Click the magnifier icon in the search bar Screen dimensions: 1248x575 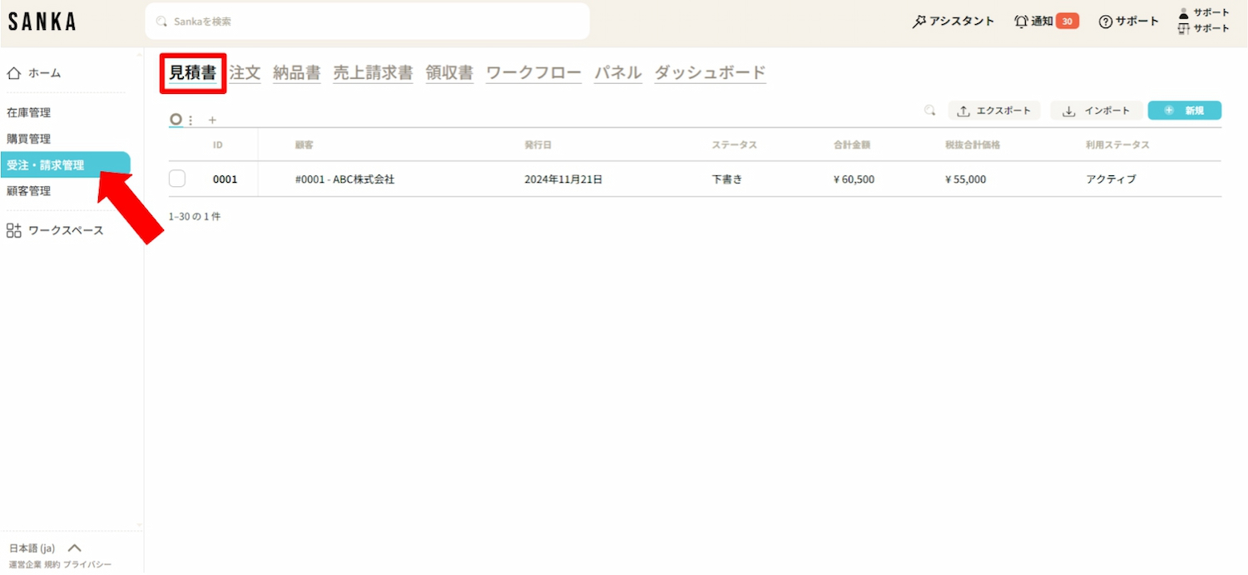(x=161, y=22)
